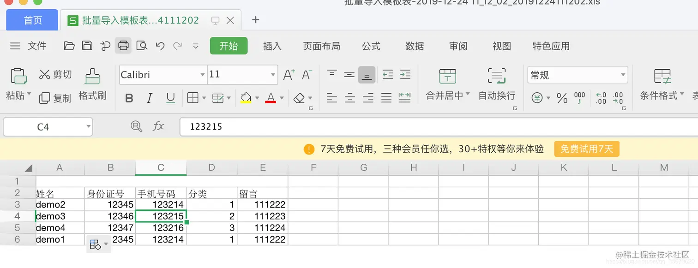Image resolution: width=698 pixels, height=268 pixels.
Task: Select the 格式刷 format painter tool
Action: [92, 83]
